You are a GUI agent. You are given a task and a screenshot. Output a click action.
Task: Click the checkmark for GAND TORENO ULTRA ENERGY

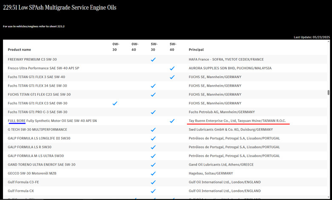tap(153, 165)
